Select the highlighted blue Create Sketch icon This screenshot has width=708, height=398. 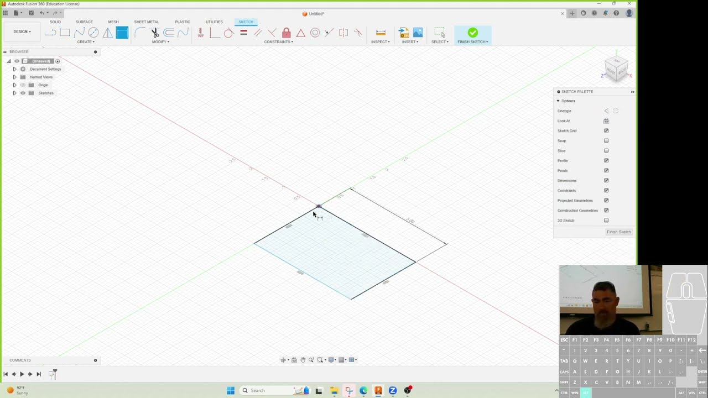[122, 33]
